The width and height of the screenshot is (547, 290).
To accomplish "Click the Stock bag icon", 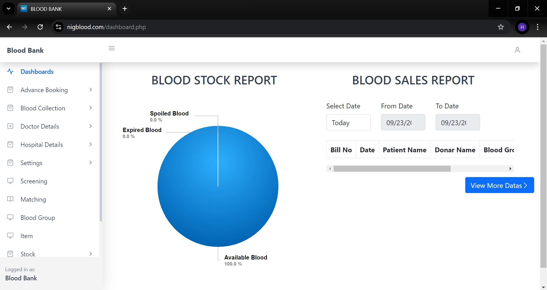I will (10, 254).
